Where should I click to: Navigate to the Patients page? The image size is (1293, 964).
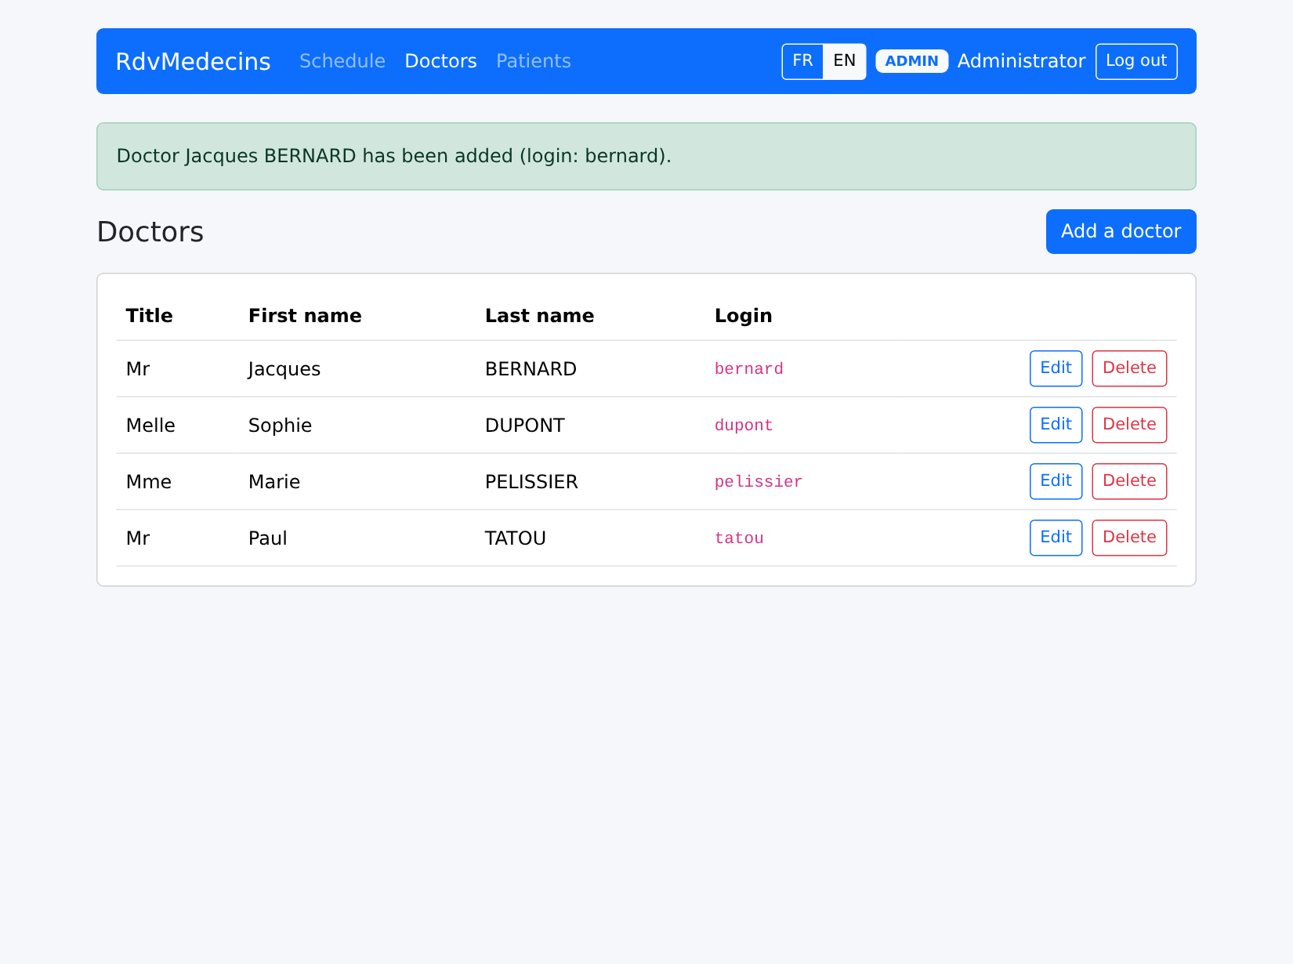[534, 61]
